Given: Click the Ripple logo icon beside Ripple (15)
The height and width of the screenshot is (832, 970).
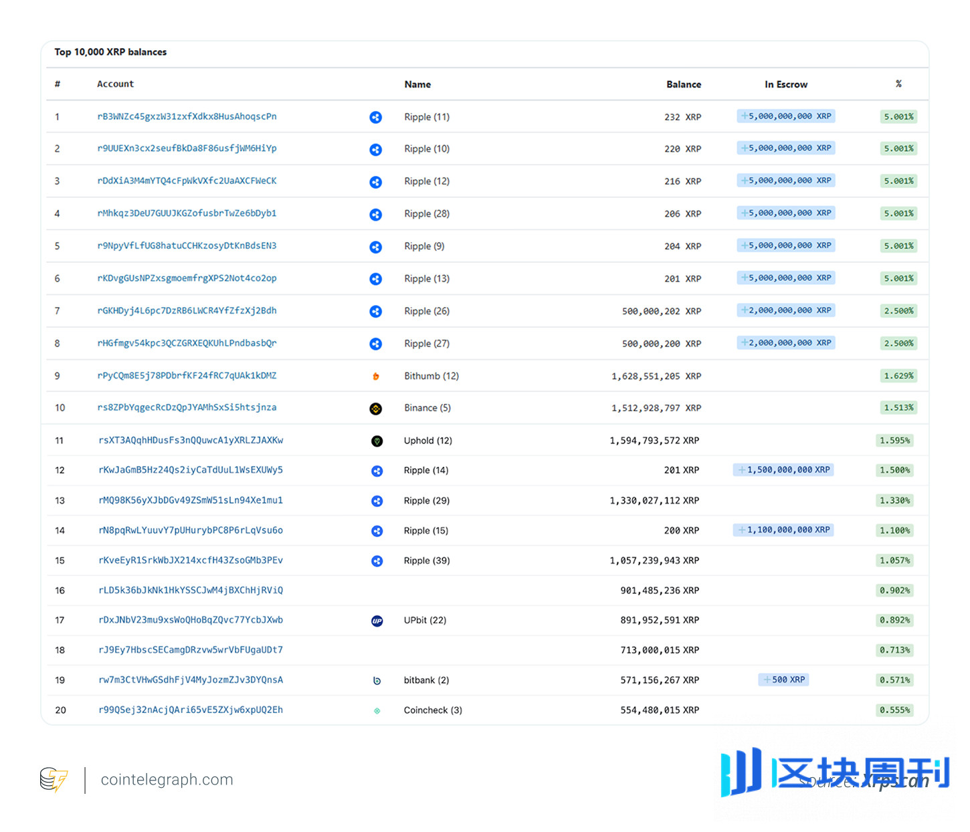Looking at the screenshot, I should coord(377,531).
